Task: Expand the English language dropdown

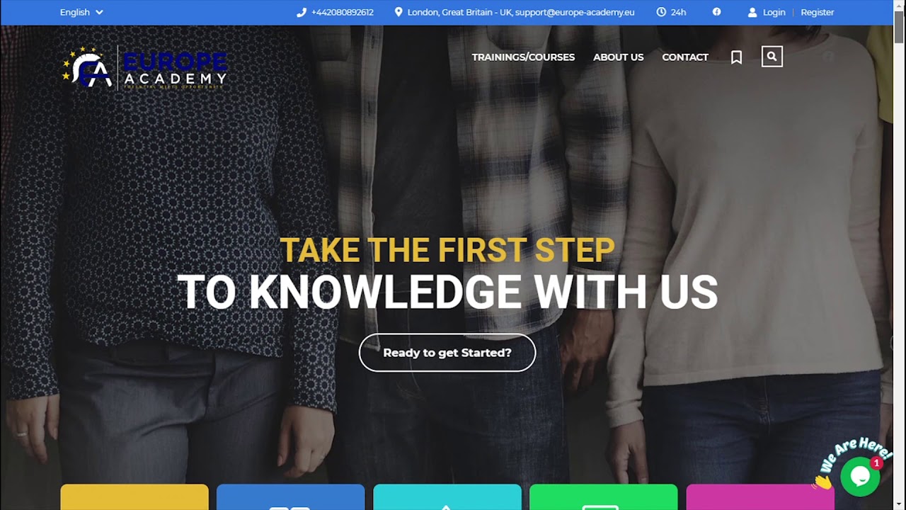Action: [x=81, y=12]
